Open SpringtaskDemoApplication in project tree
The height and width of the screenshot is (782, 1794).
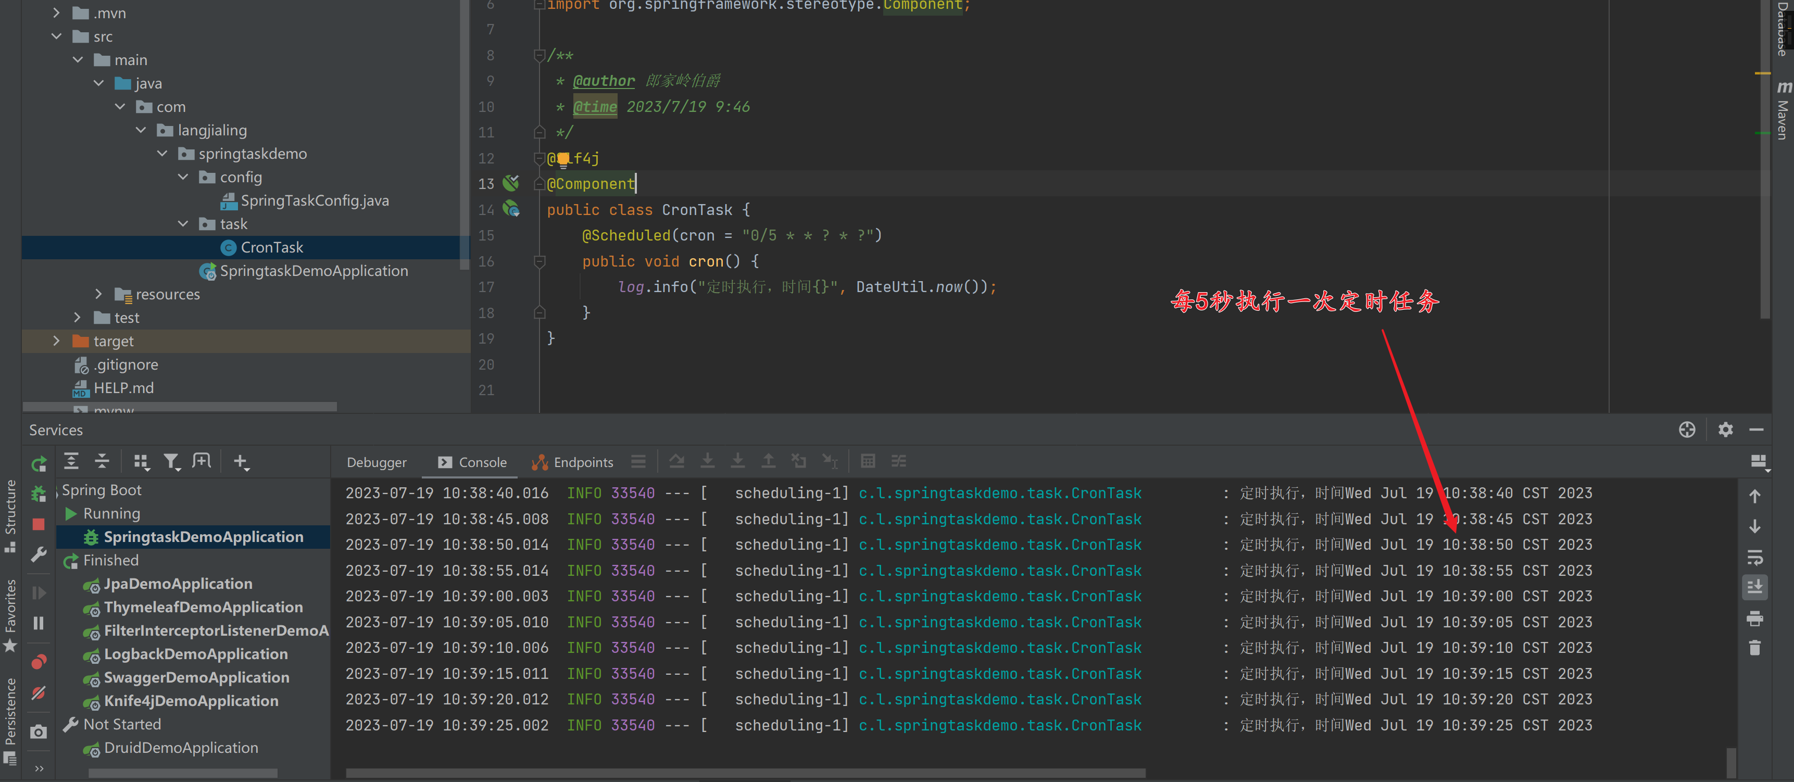(x=304, y=271)
